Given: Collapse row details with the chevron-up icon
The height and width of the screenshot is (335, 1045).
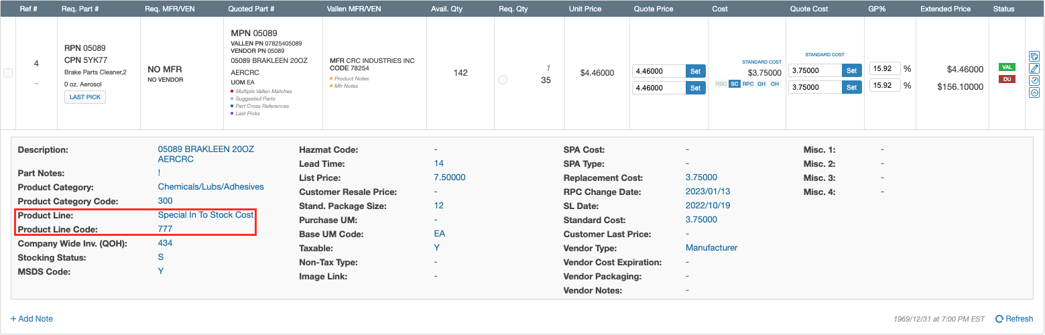Looking at the screenshot, I should point(1034,93).
